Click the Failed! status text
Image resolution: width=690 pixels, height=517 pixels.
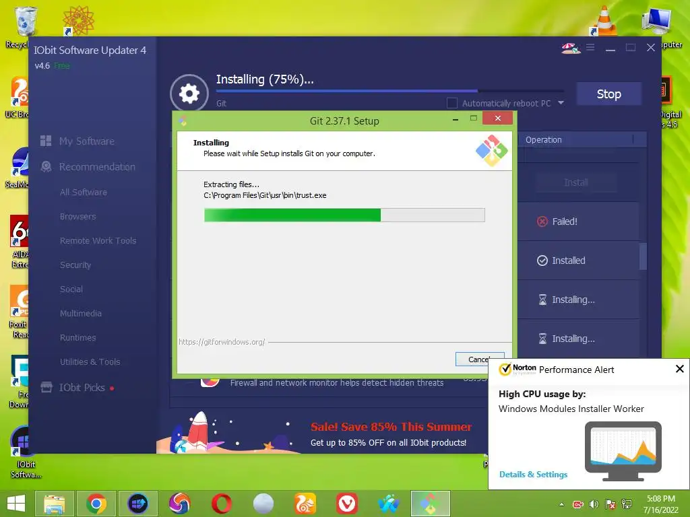coord(565,221)
